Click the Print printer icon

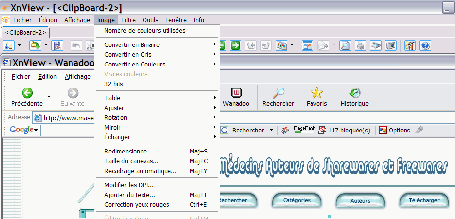click(x=360, y=45)
